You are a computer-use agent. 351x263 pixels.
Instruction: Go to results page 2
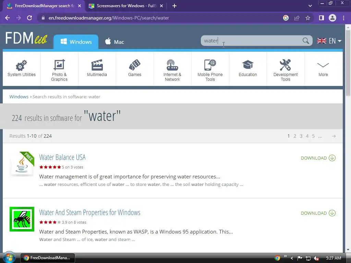click(295, 136)
